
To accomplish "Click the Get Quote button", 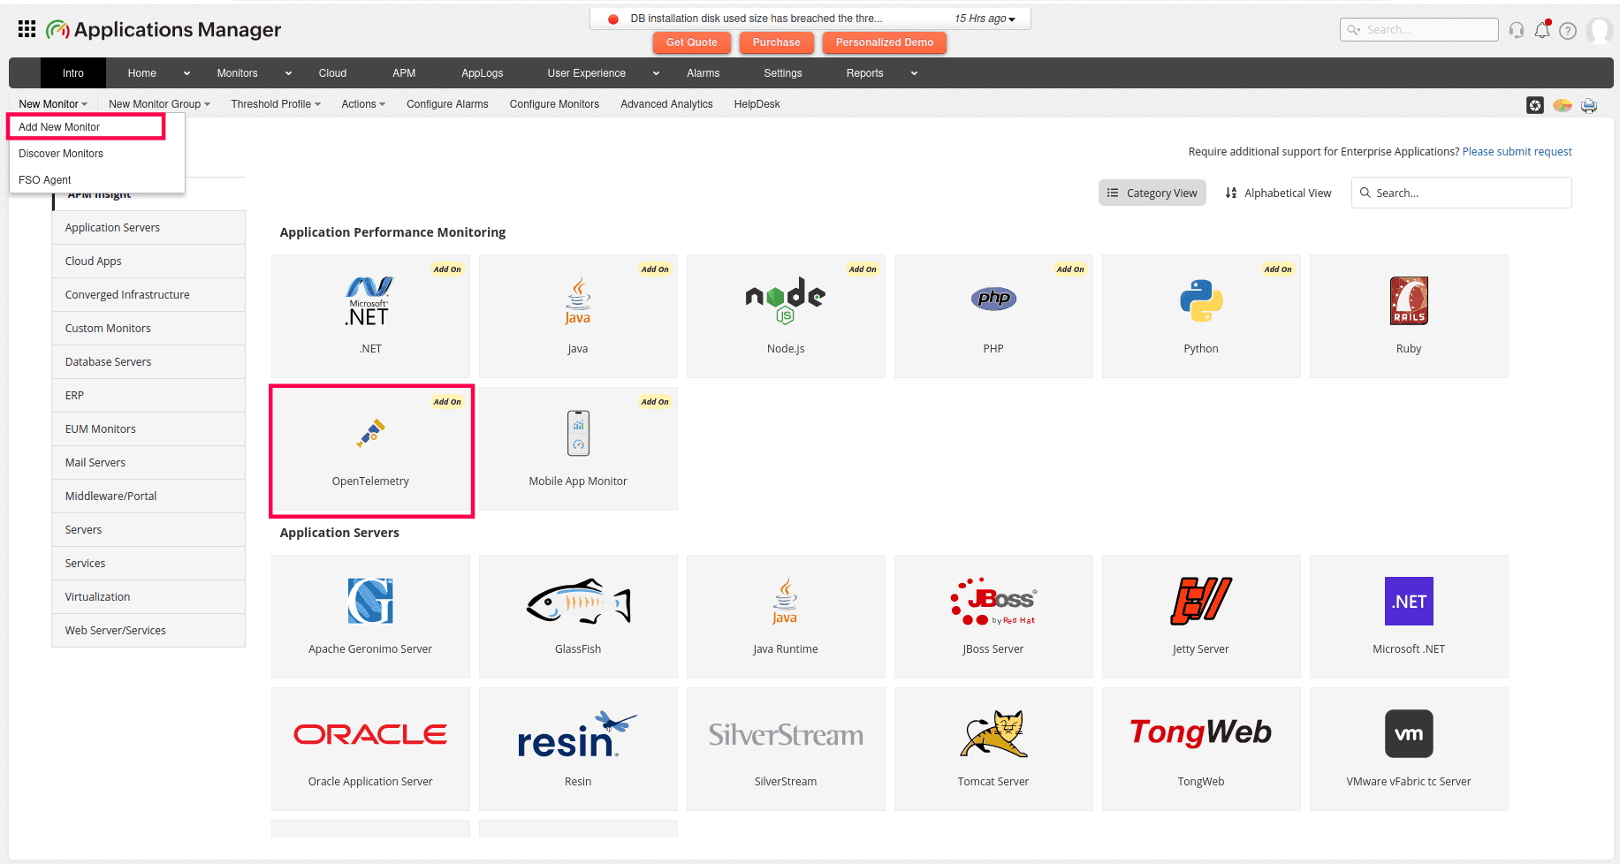I will point(692,42).
